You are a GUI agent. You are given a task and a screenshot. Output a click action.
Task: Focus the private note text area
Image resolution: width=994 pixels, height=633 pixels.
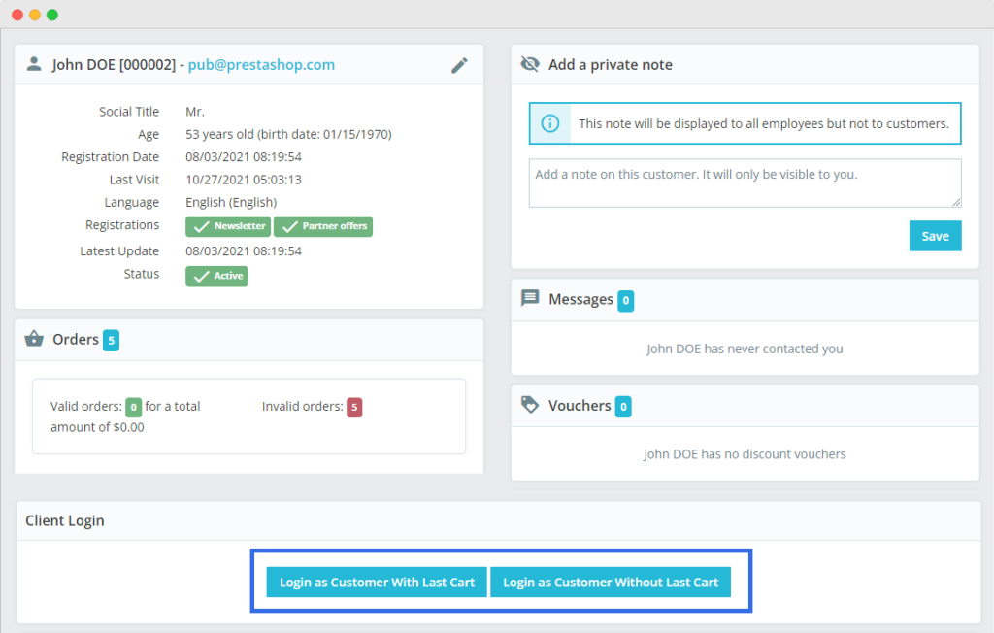[745, 183]
